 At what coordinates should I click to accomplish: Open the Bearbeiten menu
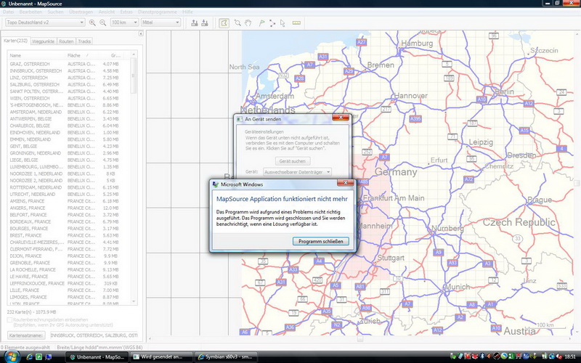coord(31,12)
